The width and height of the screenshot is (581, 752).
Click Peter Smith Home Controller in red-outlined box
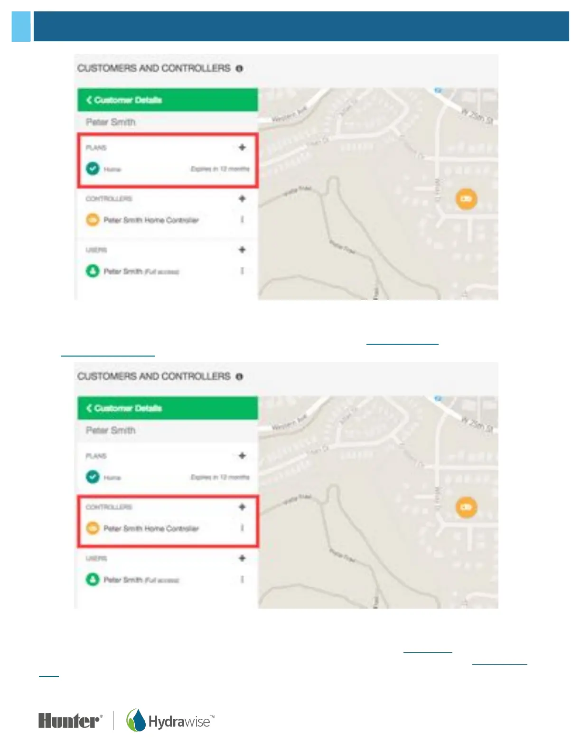pos(151,528)
